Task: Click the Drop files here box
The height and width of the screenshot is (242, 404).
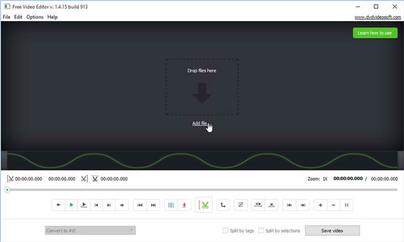Action: [x=202, y=87]
